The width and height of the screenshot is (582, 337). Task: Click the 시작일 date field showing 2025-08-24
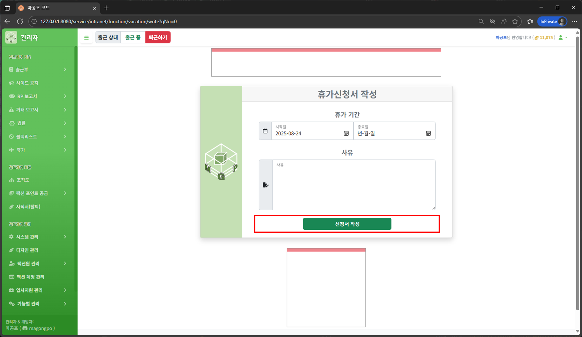[312, 131]
